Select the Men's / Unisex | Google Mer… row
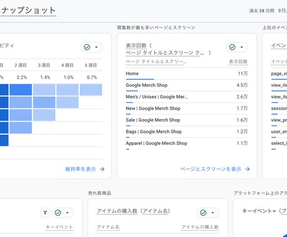 coord(187,97)
